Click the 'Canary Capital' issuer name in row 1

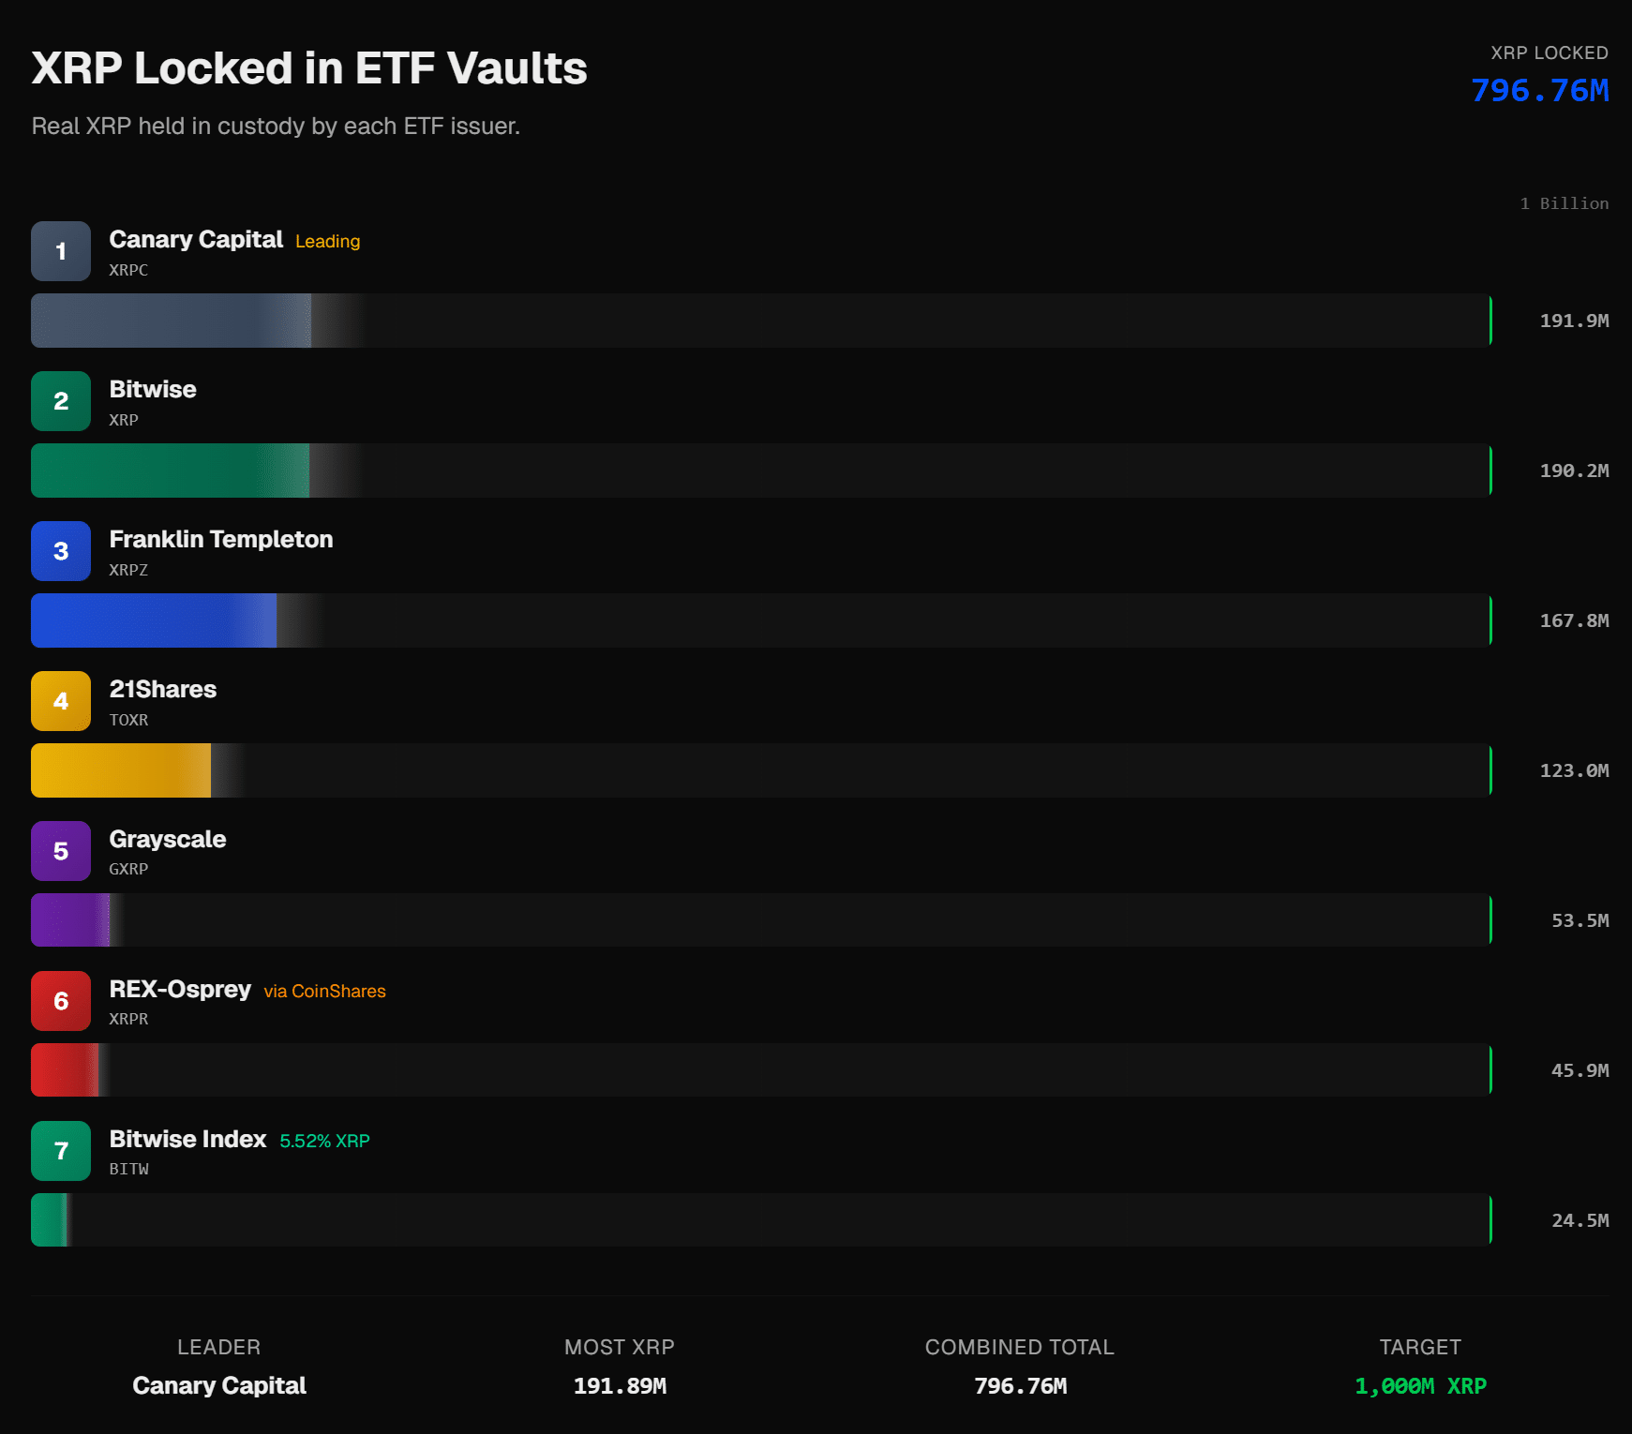click(x=196, y=240)
